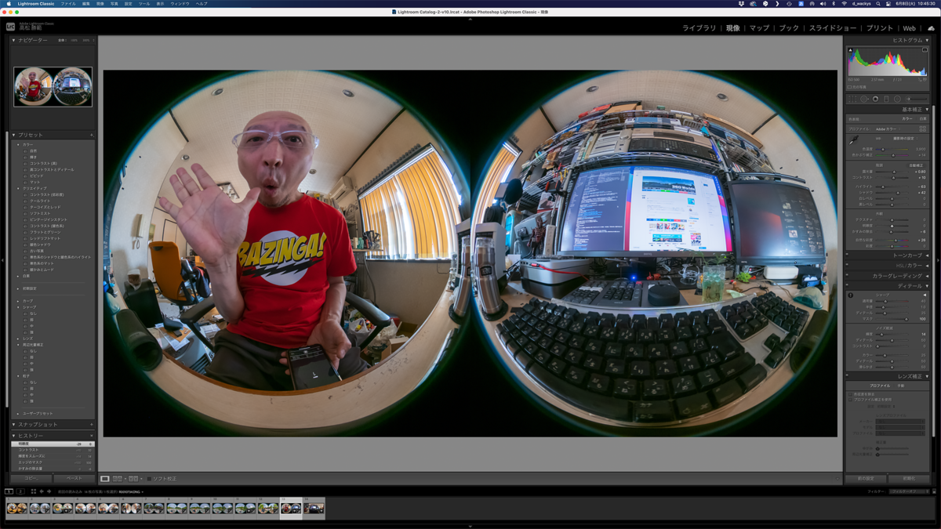
Task: Switch to the ライブラリ module
Action: (699, 27)
